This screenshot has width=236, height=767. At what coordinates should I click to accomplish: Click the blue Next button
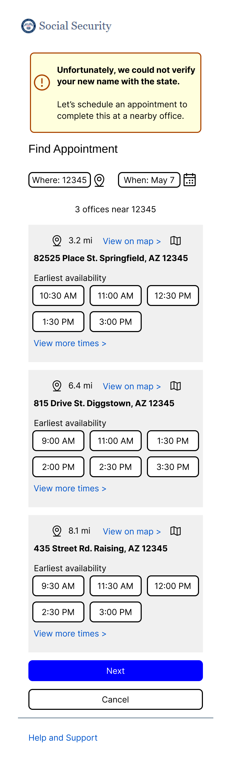(x=116, y=671)
